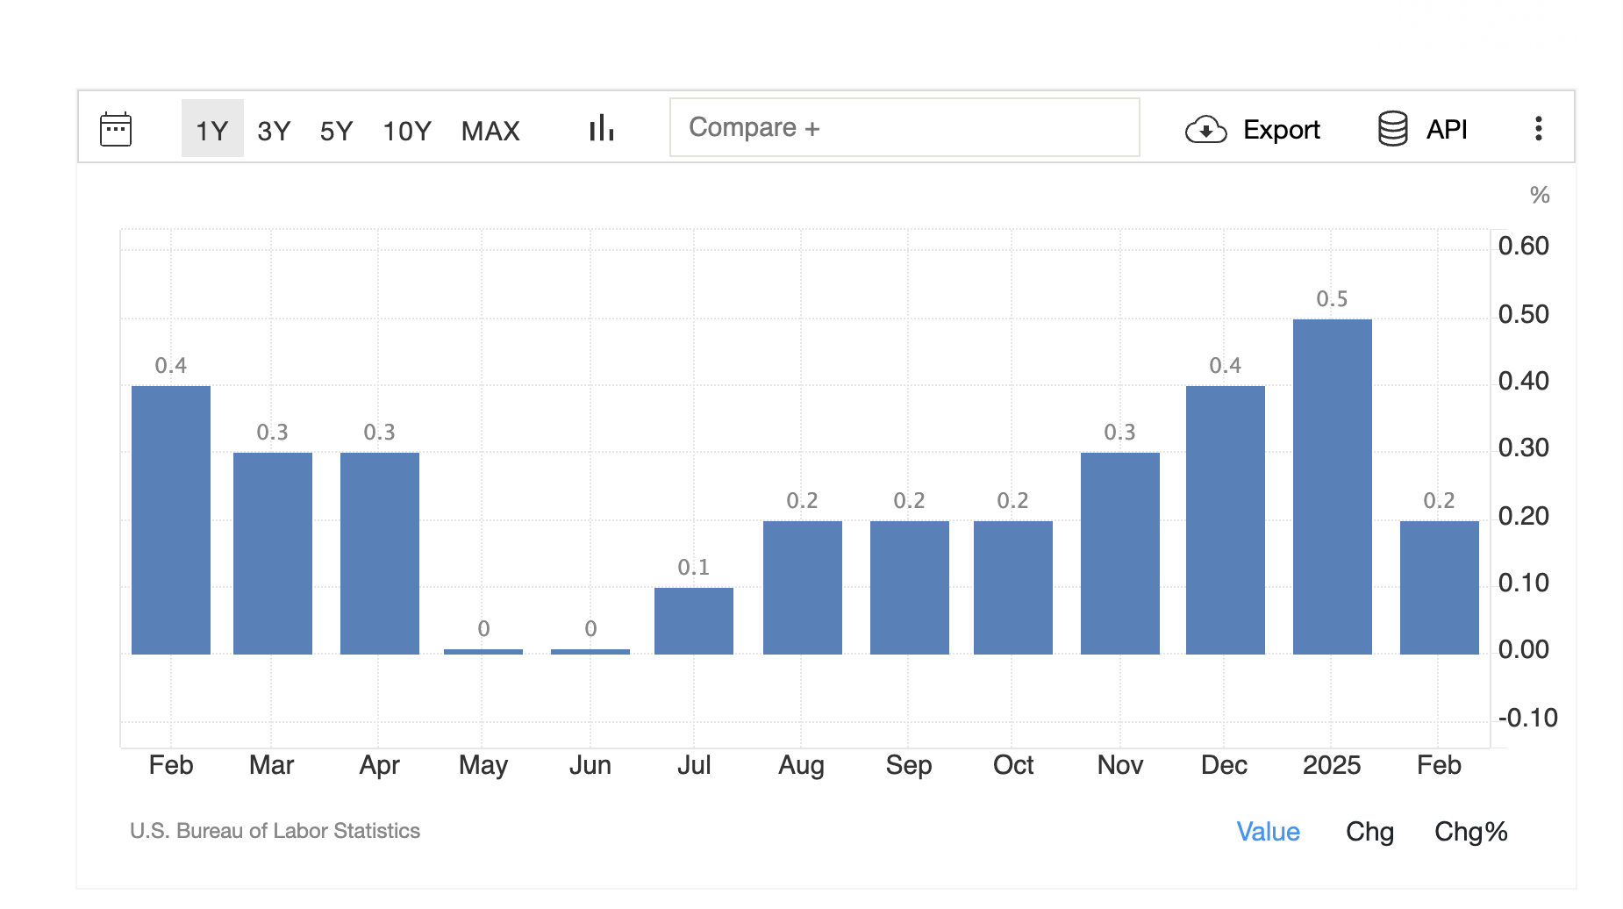Image resolution: width=1623 pixels, height=909 pixels.
Task: Click the U.S. Bureau of Labor Statistics source
Action: point(275,831)
